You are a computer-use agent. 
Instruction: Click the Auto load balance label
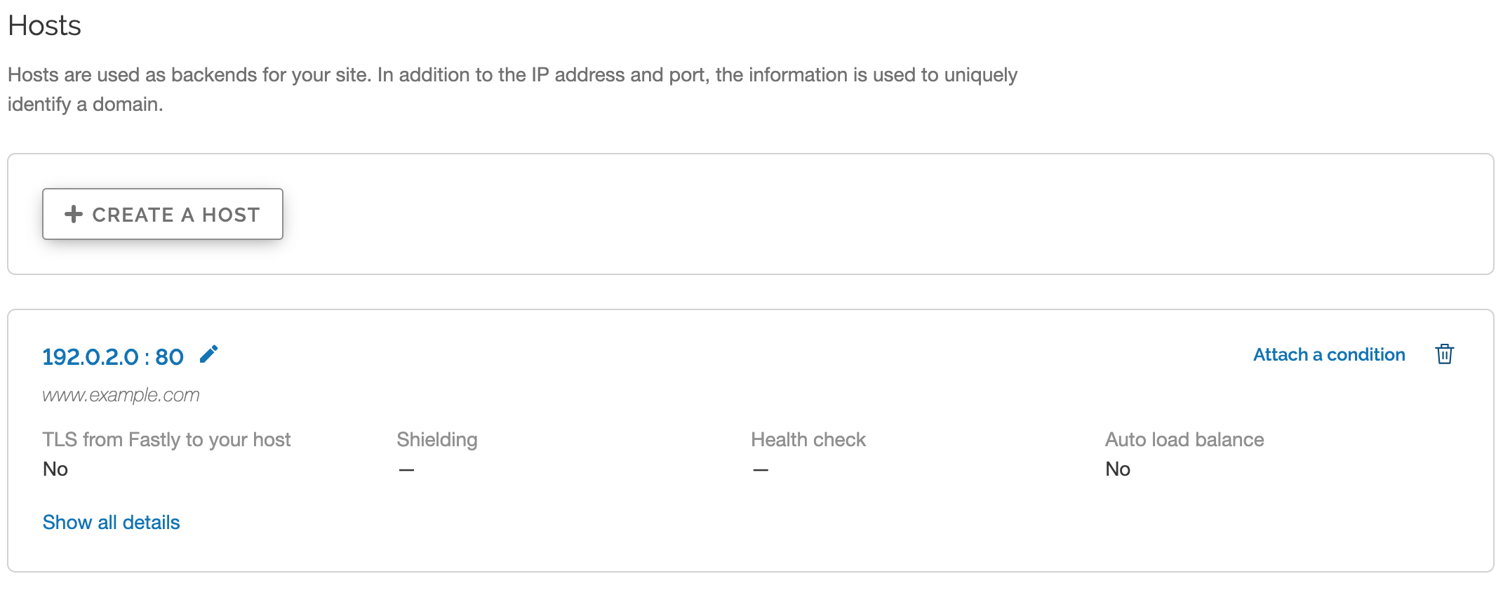1184,439
